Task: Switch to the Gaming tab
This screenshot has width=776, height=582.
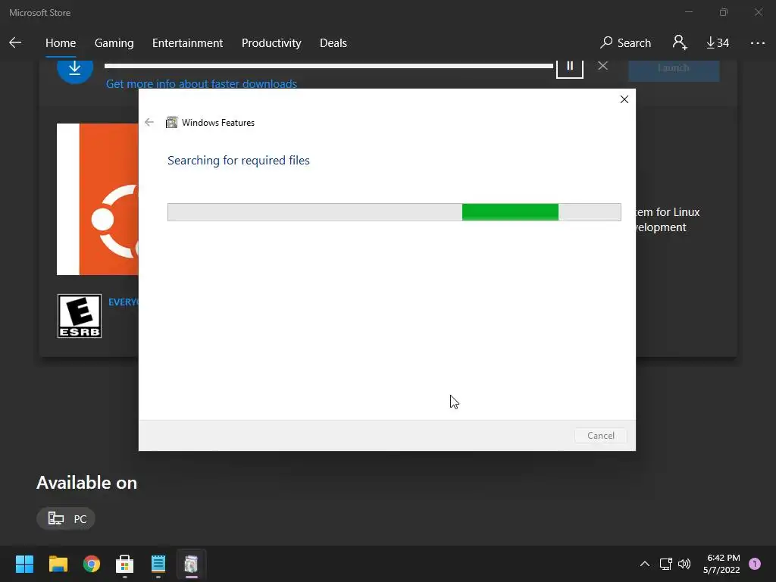Action: tap(114, 43)
